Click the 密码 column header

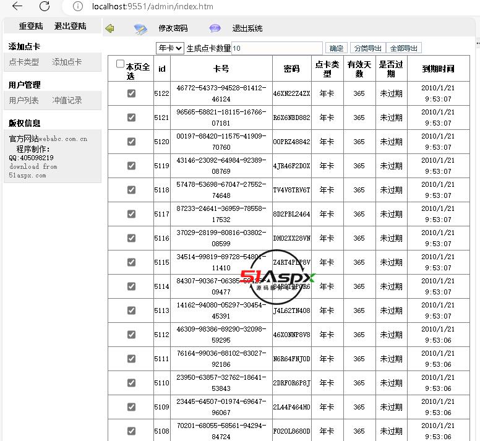[291, 69]
